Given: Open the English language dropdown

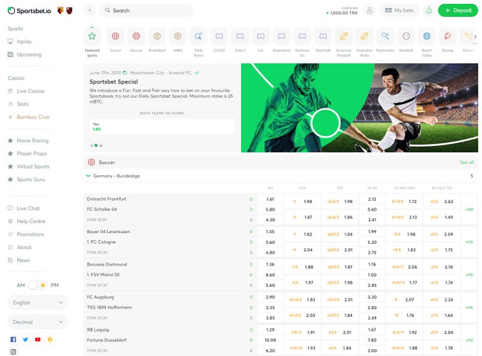Looking at the screenshot, I should click(38, 303).
